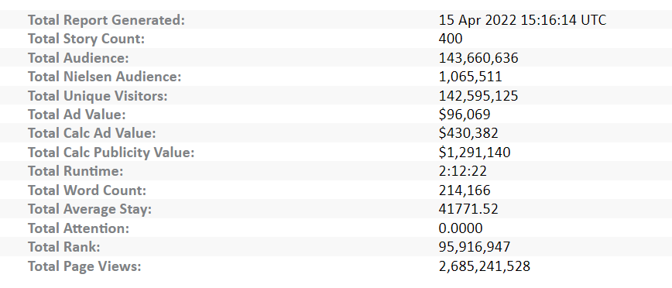Click the Total Audience label
Image resolution: width=672 pixels, height=288 pixels.
pyautogui.click(x=78, y=58)
